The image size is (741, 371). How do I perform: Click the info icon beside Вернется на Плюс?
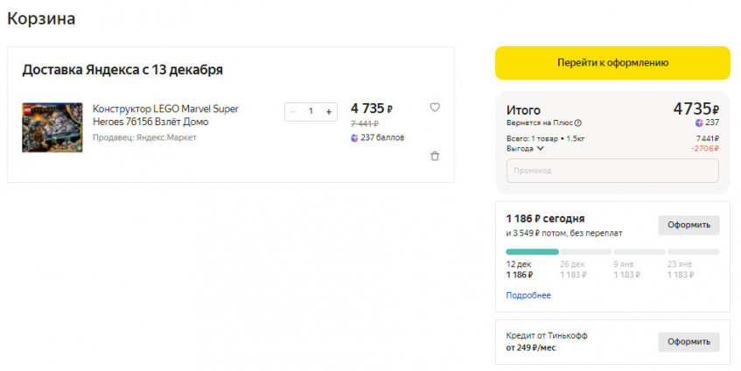[x=578, y=123]
